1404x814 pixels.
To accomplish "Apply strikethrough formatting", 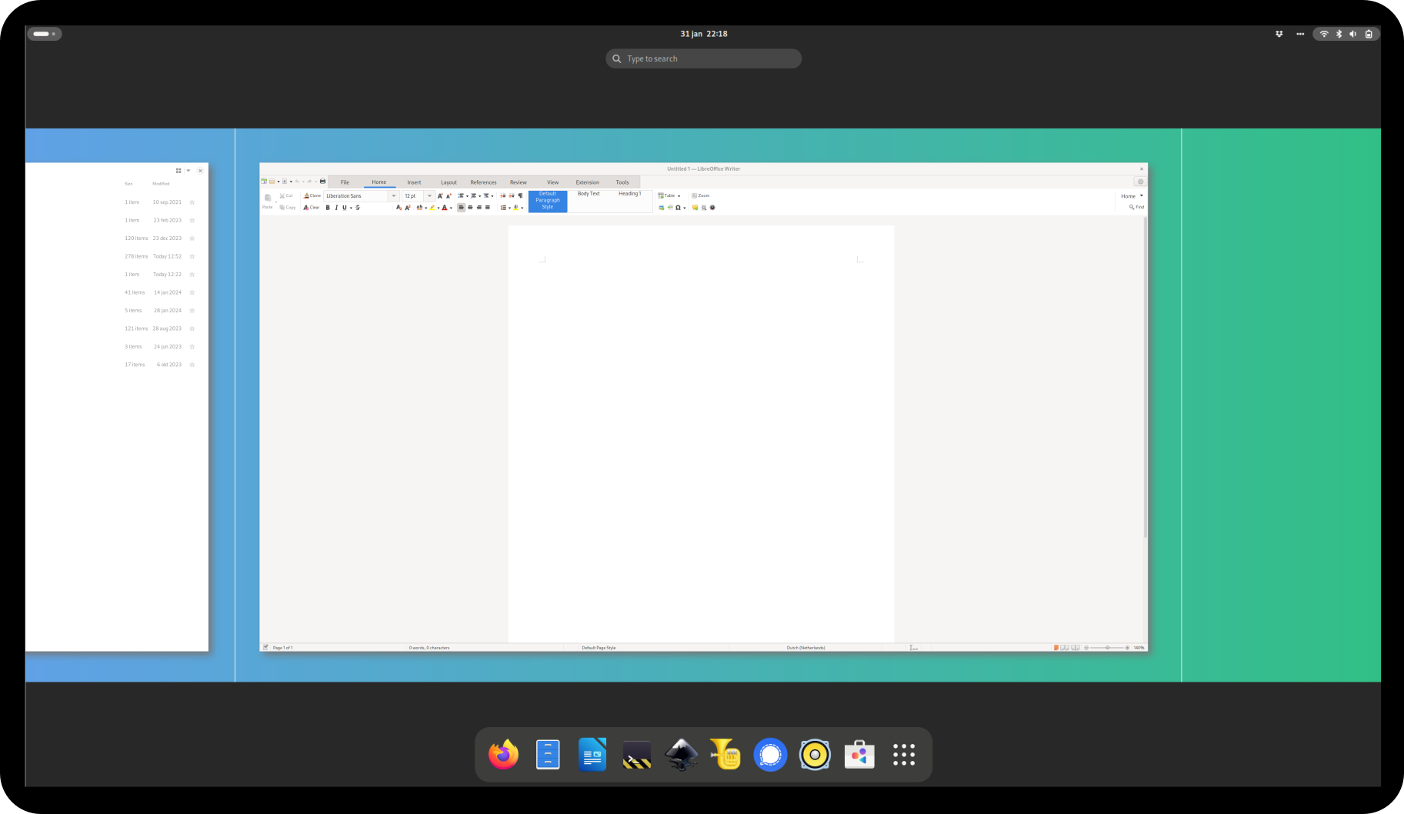I will (x=358, y=207).
